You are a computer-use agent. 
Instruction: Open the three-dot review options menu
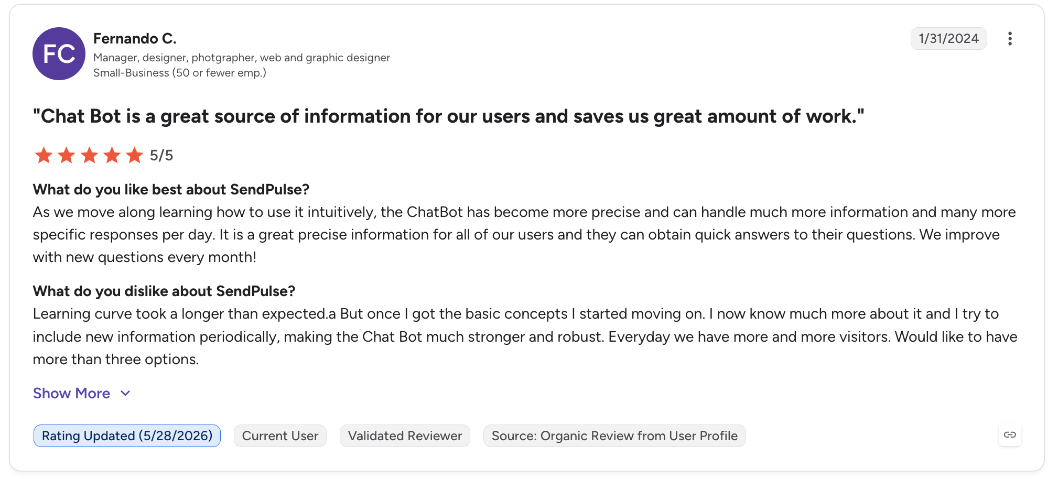click(1009, 39)
